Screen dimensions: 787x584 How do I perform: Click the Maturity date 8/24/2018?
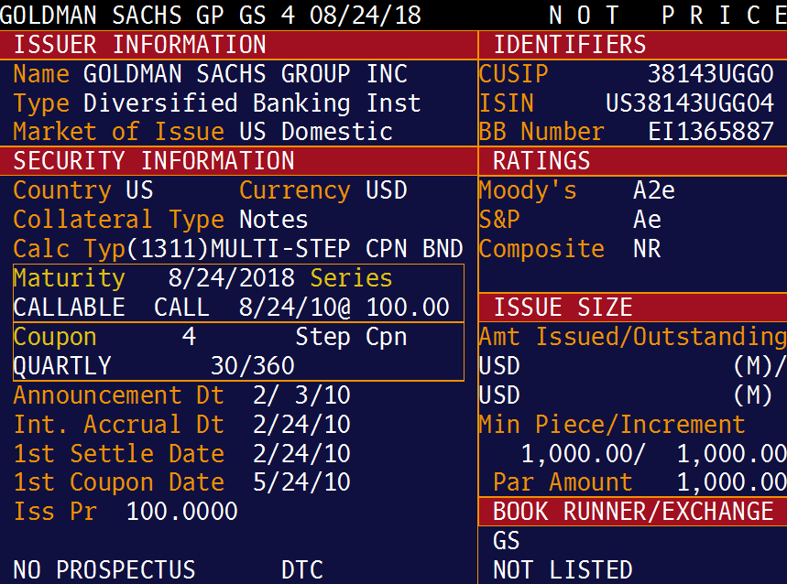[x=232, y=278]
